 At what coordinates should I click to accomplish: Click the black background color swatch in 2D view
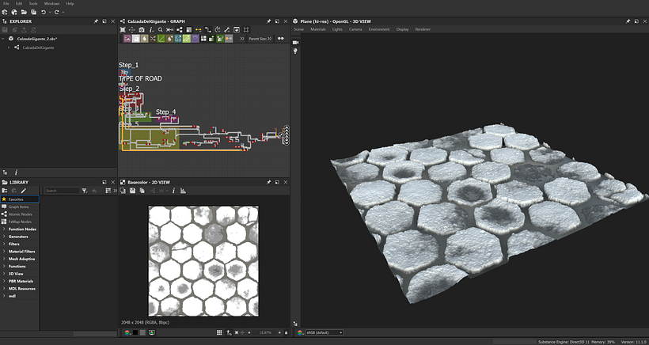[x=135, y=332]
